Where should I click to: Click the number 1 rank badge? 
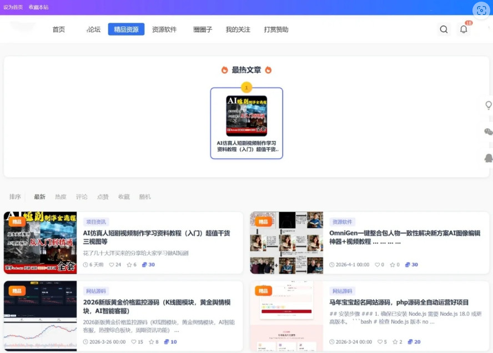(247, 87)
